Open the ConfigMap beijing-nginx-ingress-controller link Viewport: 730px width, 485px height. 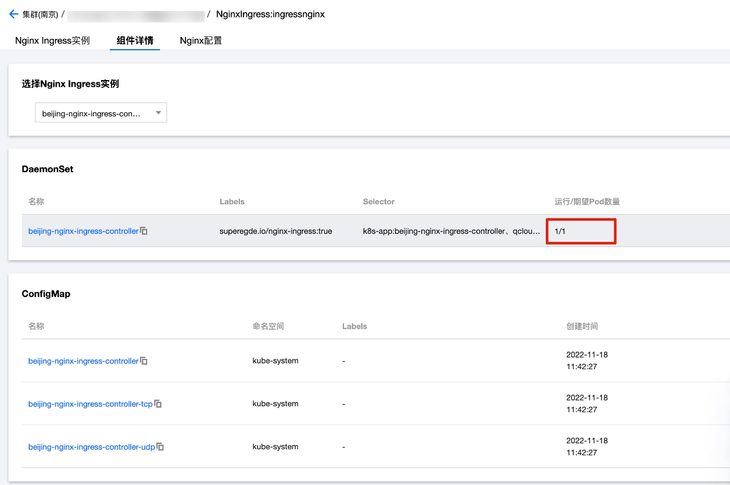(x=83, y=361)
